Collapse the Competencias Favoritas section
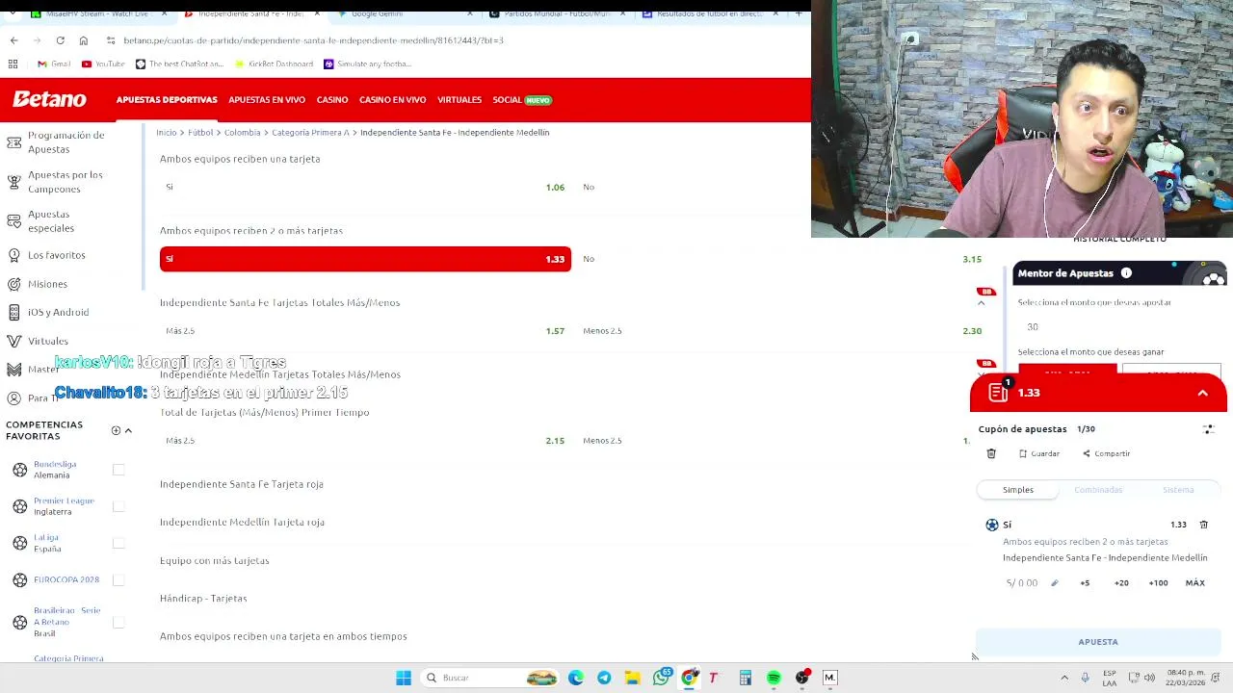The height and width of the screenshot is (693, 1233). [x=128, y=430]
